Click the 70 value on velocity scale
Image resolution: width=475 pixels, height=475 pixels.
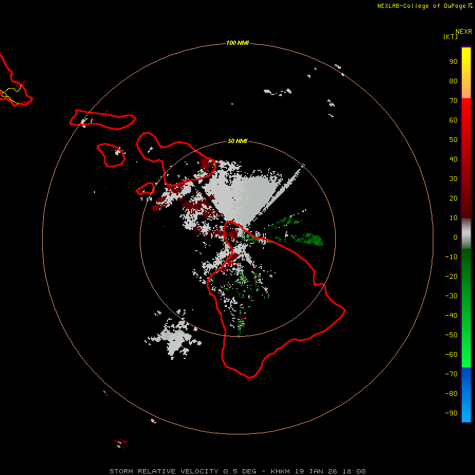coord(453,101)
